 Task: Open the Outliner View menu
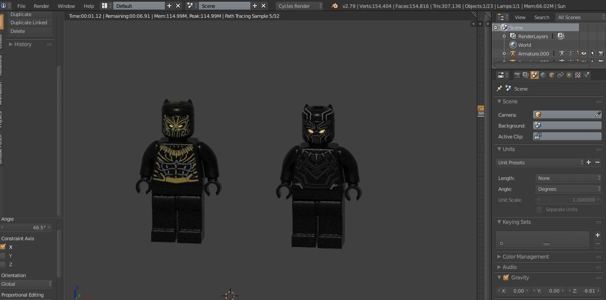520,17
